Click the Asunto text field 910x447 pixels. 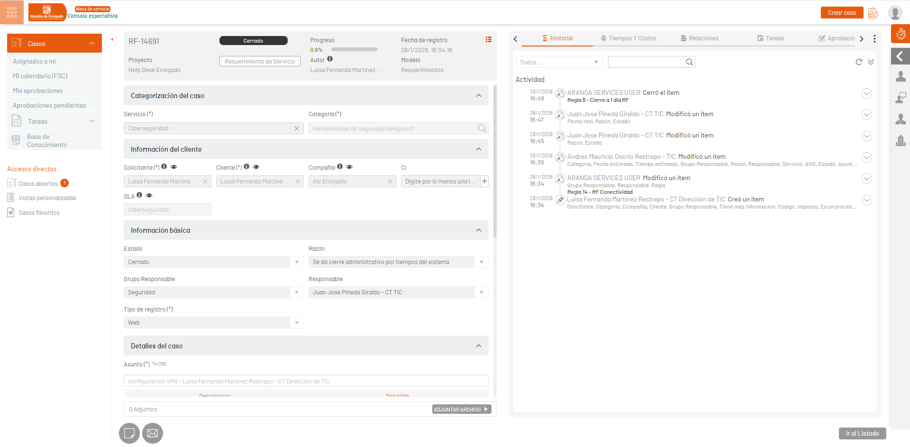[x=306, y=381]
